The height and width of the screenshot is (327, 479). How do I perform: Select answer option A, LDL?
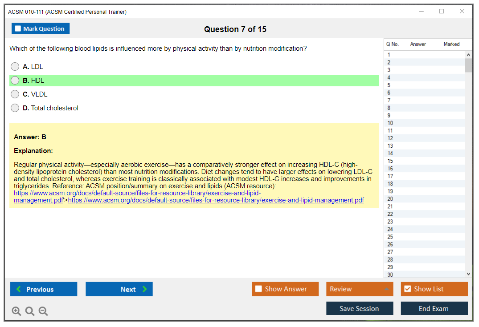(15, 66)
